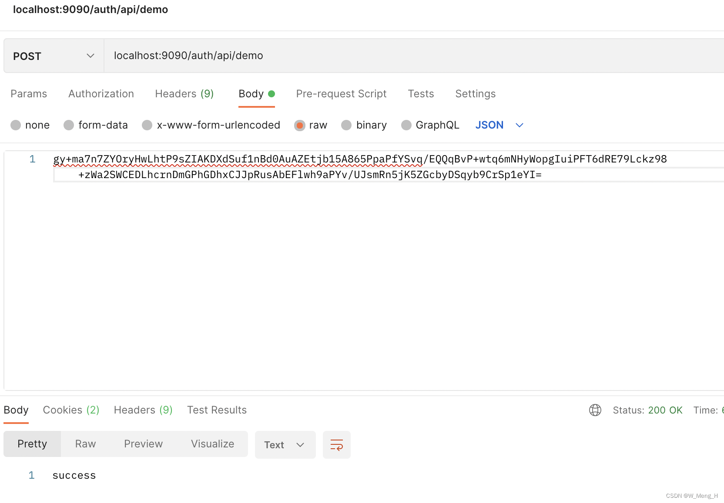Click line number 1 in request editor
Viewport: 724px width, 503px height.
[32, 159]
